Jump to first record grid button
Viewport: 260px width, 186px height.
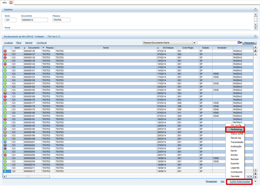point(256,47)
